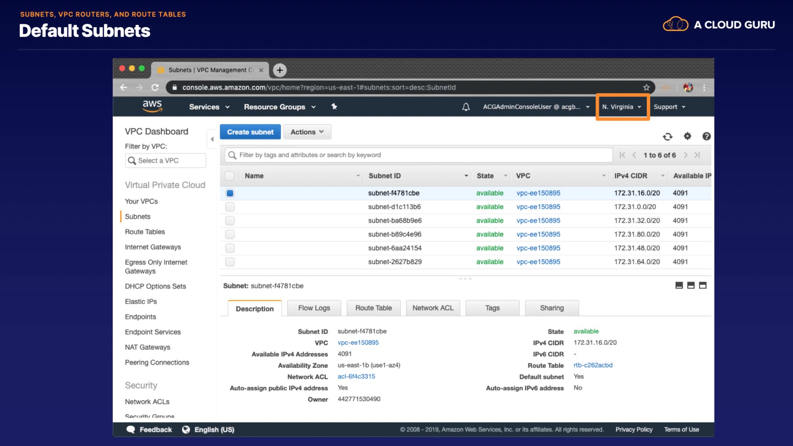The height and width of the screenshot is (446, 793).
Task: Click the AWS logo home icon
Action: click(152, 106)
